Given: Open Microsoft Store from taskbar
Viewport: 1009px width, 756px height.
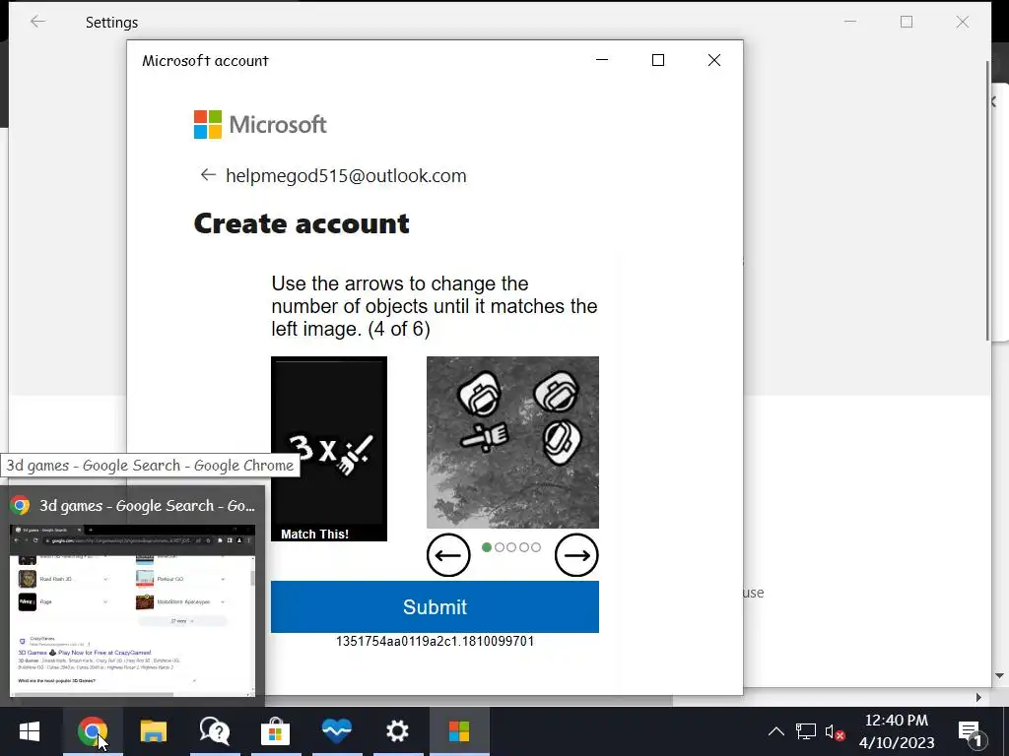Looking at the screenshot, I should coord(275,731).
